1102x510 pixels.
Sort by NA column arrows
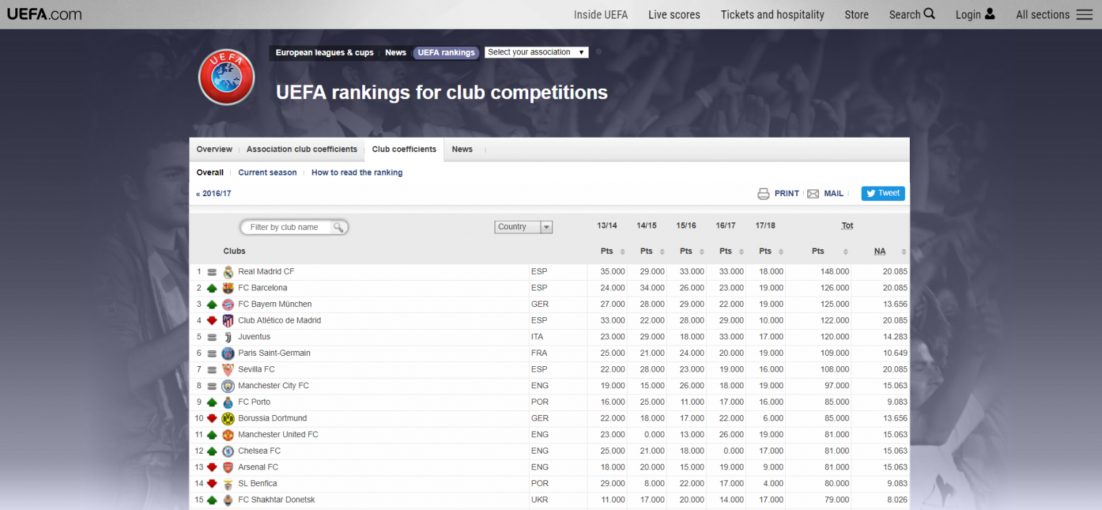pos(904,252)
